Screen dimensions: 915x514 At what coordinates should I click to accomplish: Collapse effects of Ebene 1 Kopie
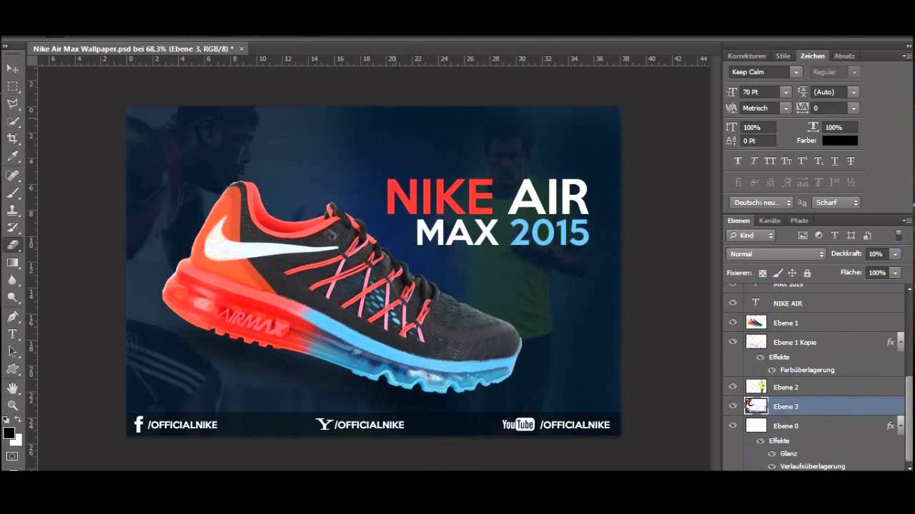click(x=899, y=342)
